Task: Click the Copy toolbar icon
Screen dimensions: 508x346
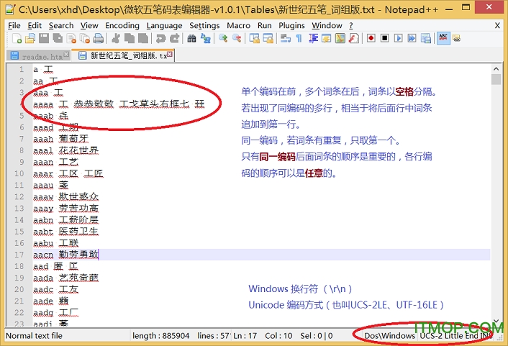Action: tap(130, 39)
